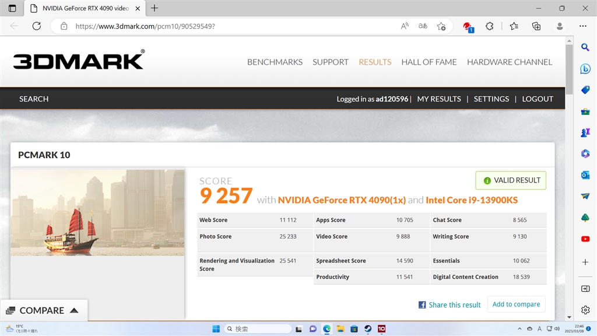
Task: Open the SUPPORT menu
Action: (x=331, y=62)
